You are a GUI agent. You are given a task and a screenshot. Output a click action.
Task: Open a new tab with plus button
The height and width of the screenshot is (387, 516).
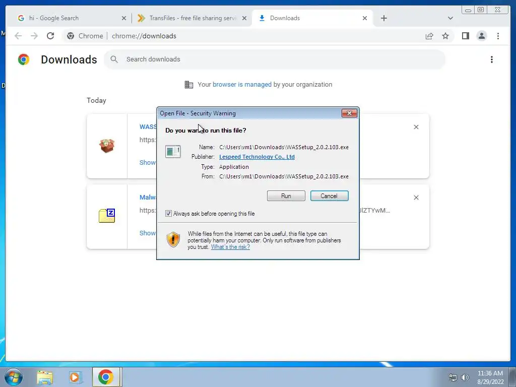[383, 18]
